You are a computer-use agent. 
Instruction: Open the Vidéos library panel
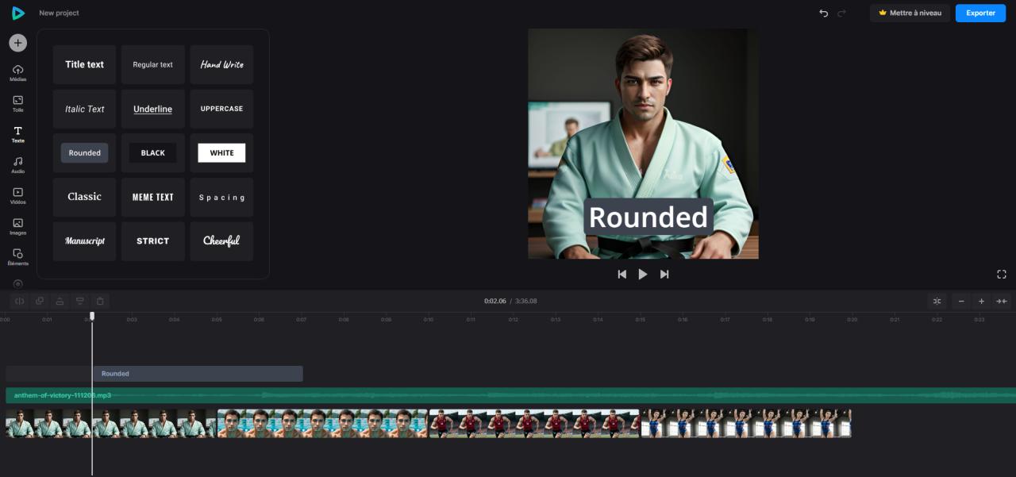[x=17, y=196]
